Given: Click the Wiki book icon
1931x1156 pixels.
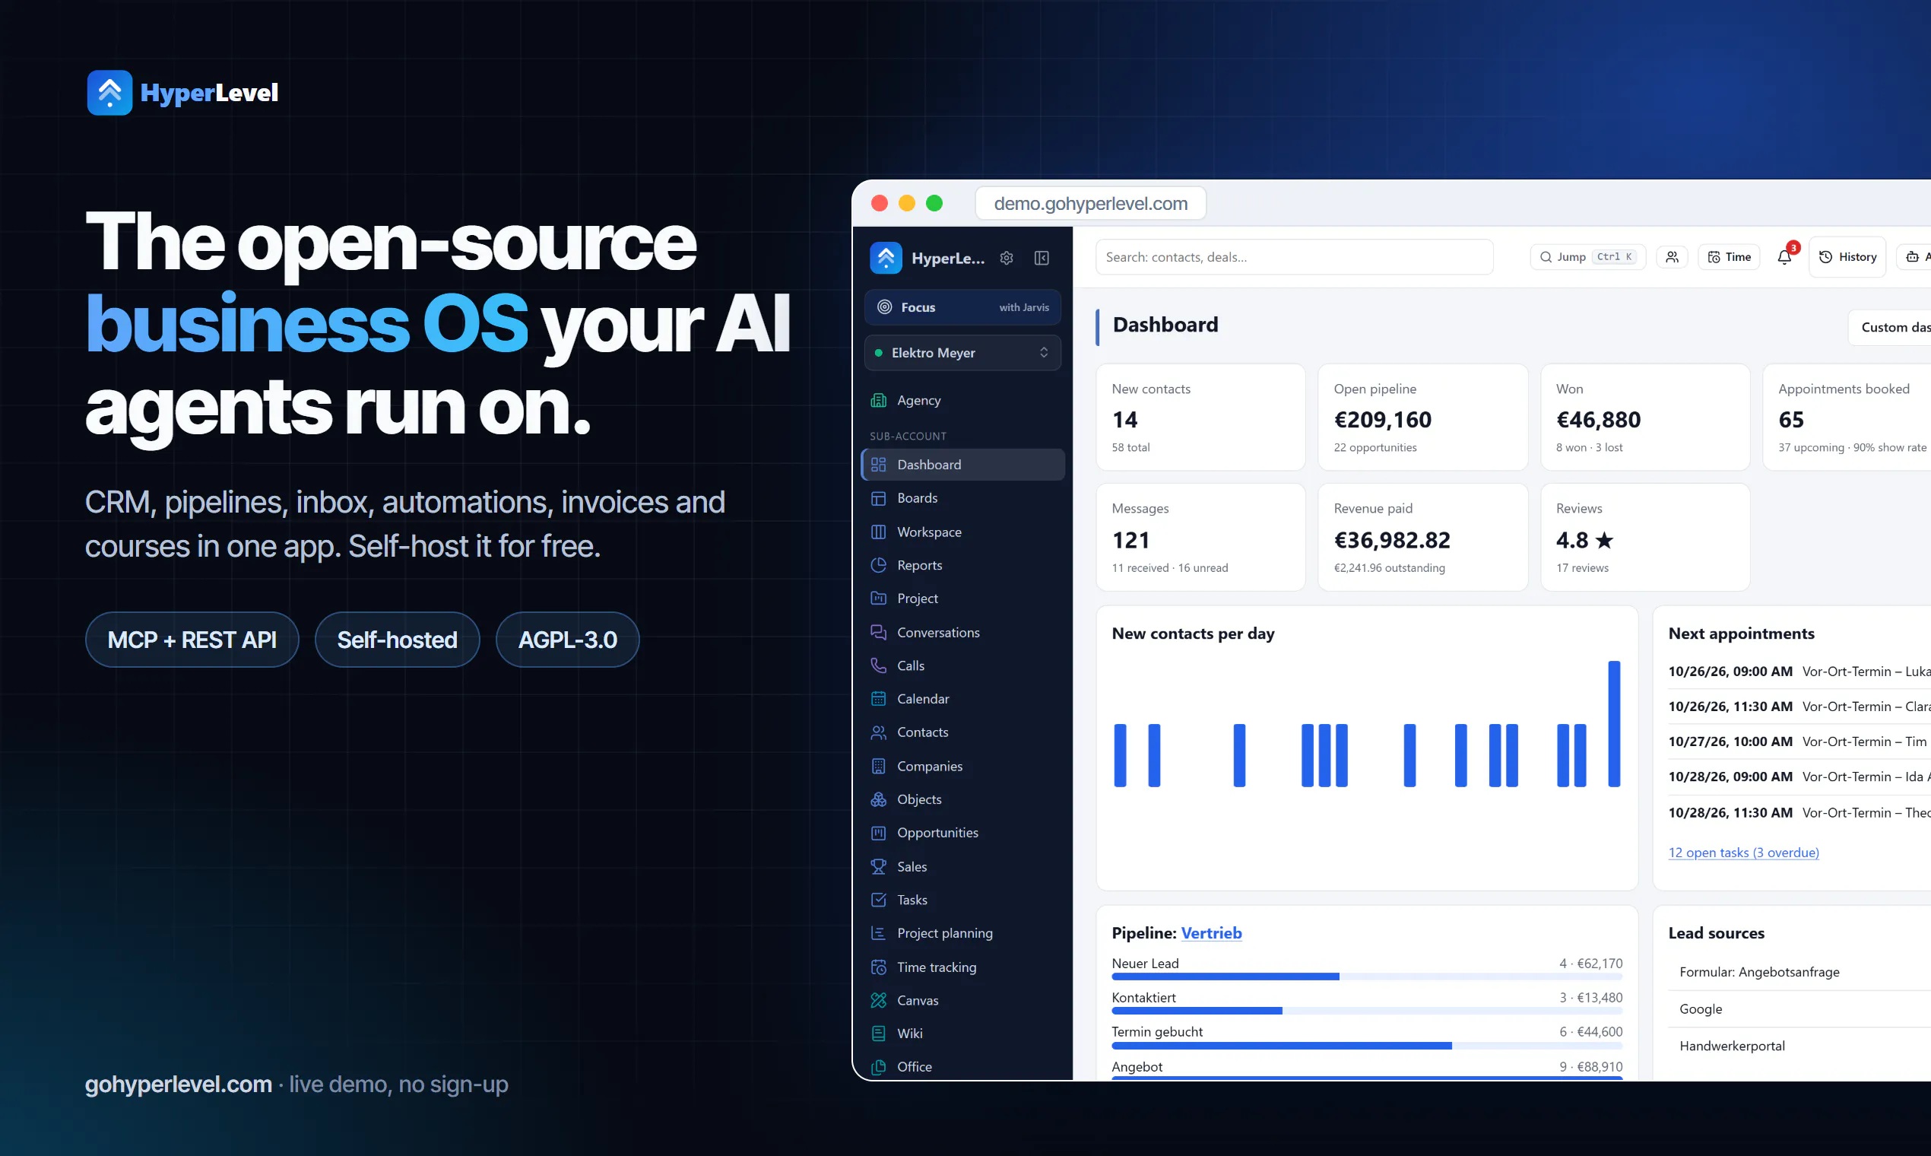Looking at the screenshot, I should click(878, 1034).
